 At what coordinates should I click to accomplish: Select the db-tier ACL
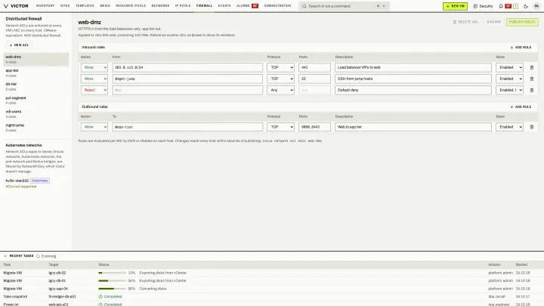(36, 86)
